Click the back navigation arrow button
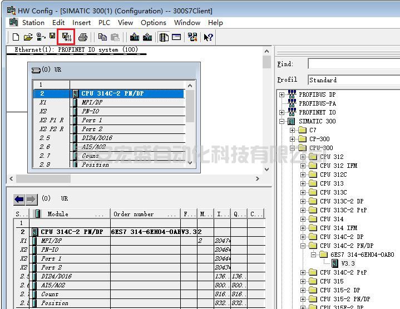Screen dimensions: 400x309 pos(19,199)
